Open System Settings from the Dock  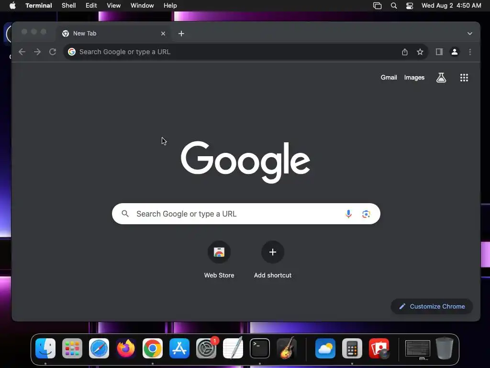click(206, 348)
